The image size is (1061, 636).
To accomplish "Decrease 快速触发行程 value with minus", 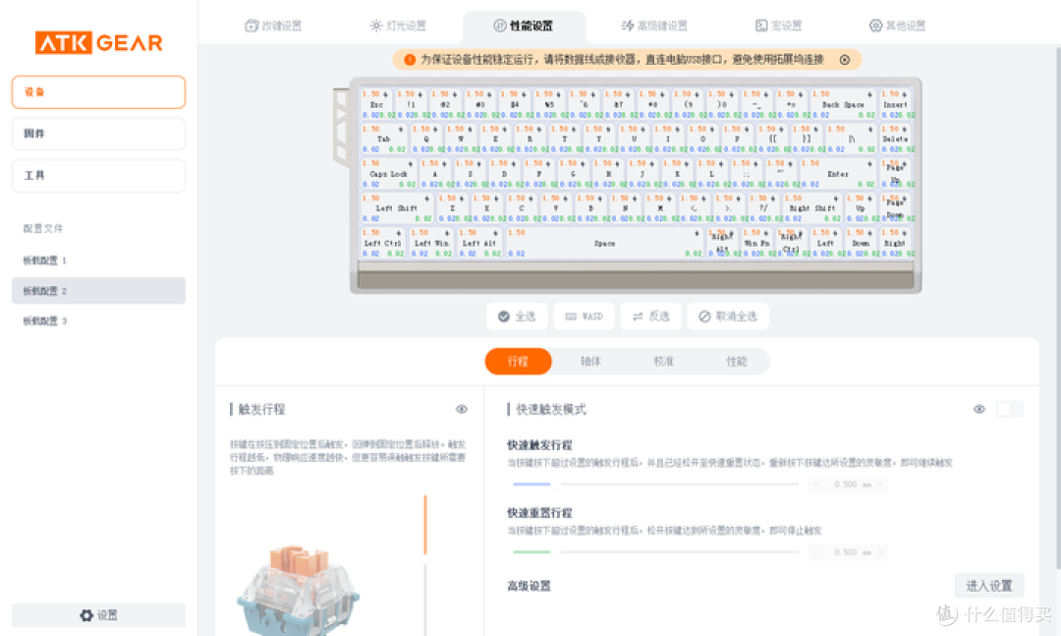I will click(816, 485).
